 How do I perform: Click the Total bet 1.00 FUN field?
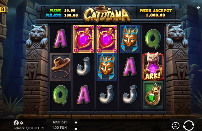pos(60,125)
